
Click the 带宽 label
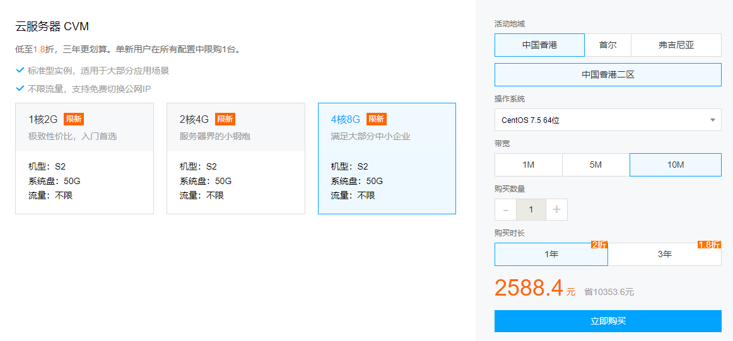click(502, 144)
